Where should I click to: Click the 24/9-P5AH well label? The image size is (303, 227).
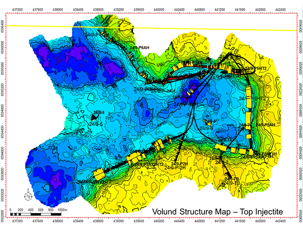(x=265, y=125)
